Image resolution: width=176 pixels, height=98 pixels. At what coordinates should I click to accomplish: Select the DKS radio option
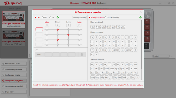(x=37, y=17)
